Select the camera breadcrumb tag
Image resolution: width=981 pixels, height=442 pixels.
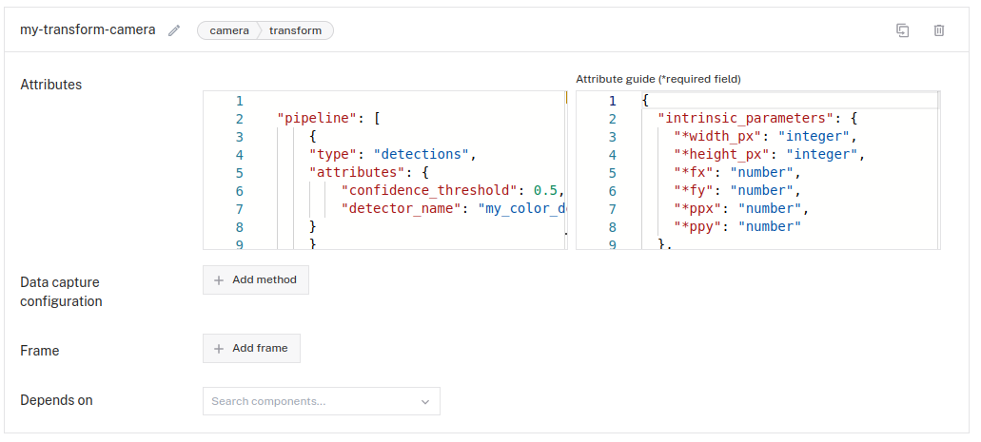[x=229, y=30]
